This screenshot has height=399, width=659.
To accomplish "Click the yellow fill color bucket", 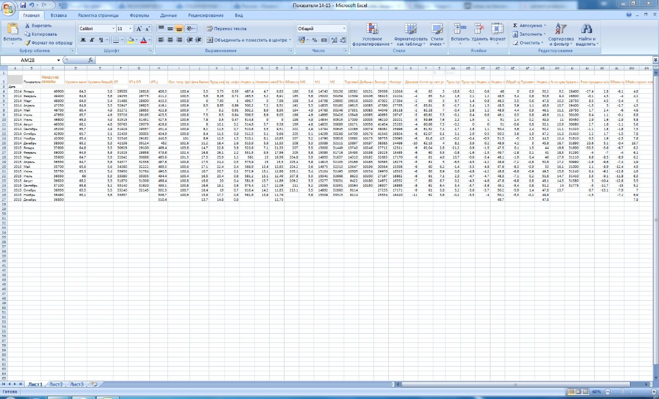I will click(130, 40).
